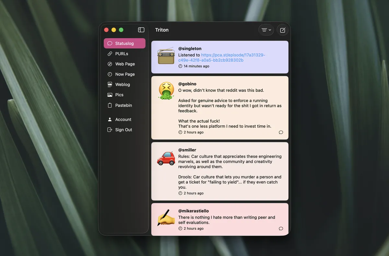Image resolution: width=389 pixels, height=256 pixels.
Task: Open Pics photo icon in sidebar
Action: coord(110,95)
